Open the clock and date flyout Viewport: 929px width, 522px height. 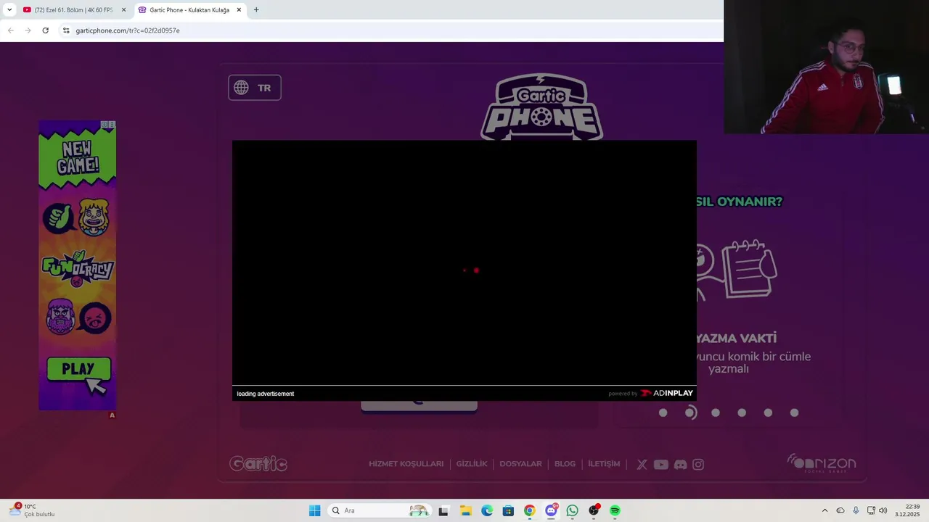coord(907,510)
